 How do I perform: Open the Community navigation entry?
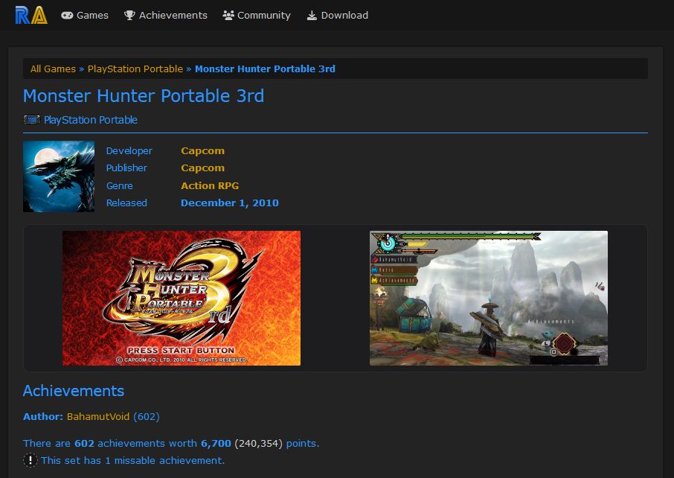(263, 15)
